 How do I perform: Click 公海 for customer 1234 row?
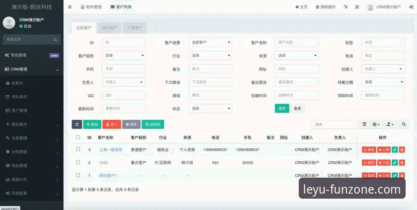tap(384, 163)
